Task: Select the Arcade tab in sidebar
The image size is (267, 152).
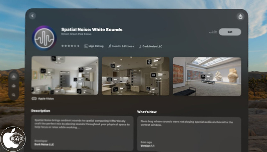Action: [14, 86]
